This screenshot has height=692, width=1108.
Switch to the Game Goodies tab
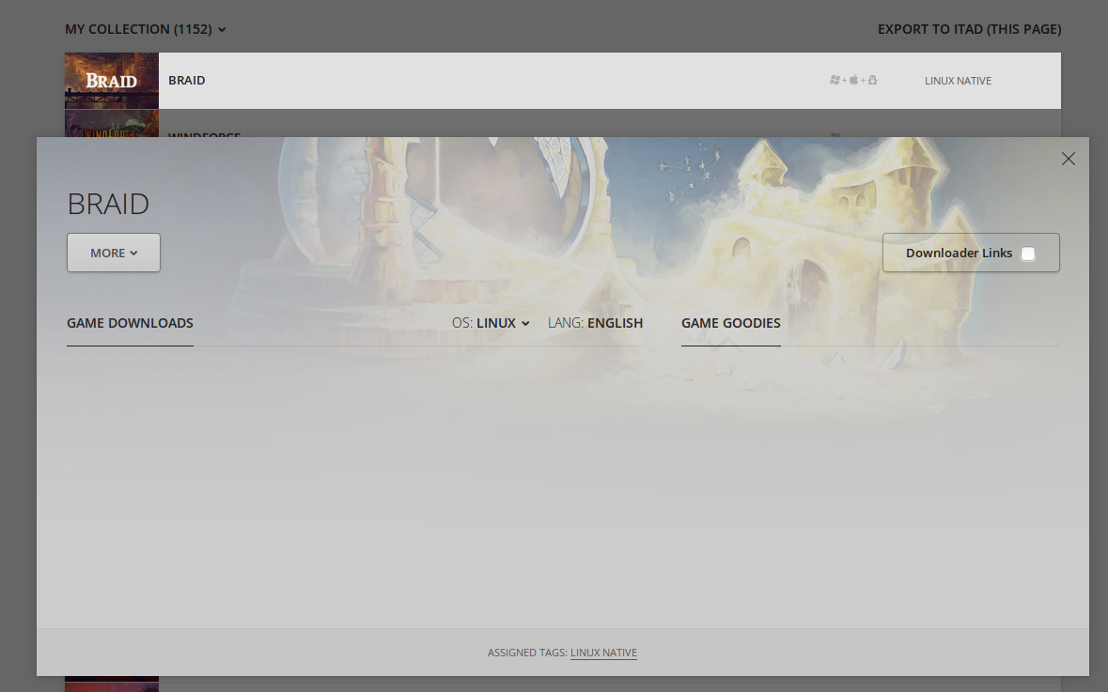pyautogui.click(x=730, y=323)
